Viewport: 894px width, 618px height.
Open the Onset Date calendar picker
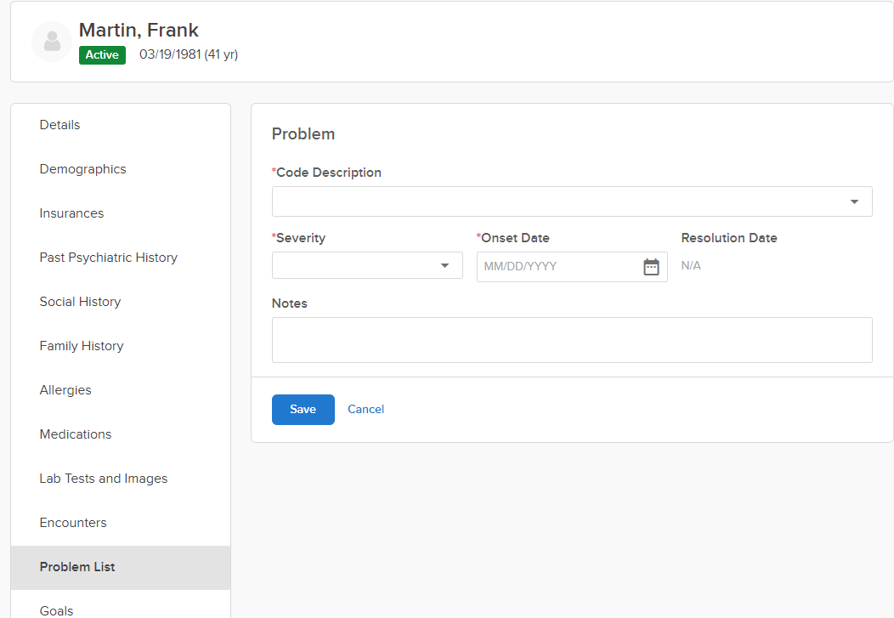coord(651,267)
